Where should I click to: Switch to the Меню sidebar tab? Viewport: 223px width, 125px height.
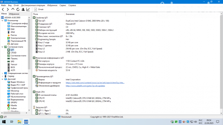click(x=4, y=14)
